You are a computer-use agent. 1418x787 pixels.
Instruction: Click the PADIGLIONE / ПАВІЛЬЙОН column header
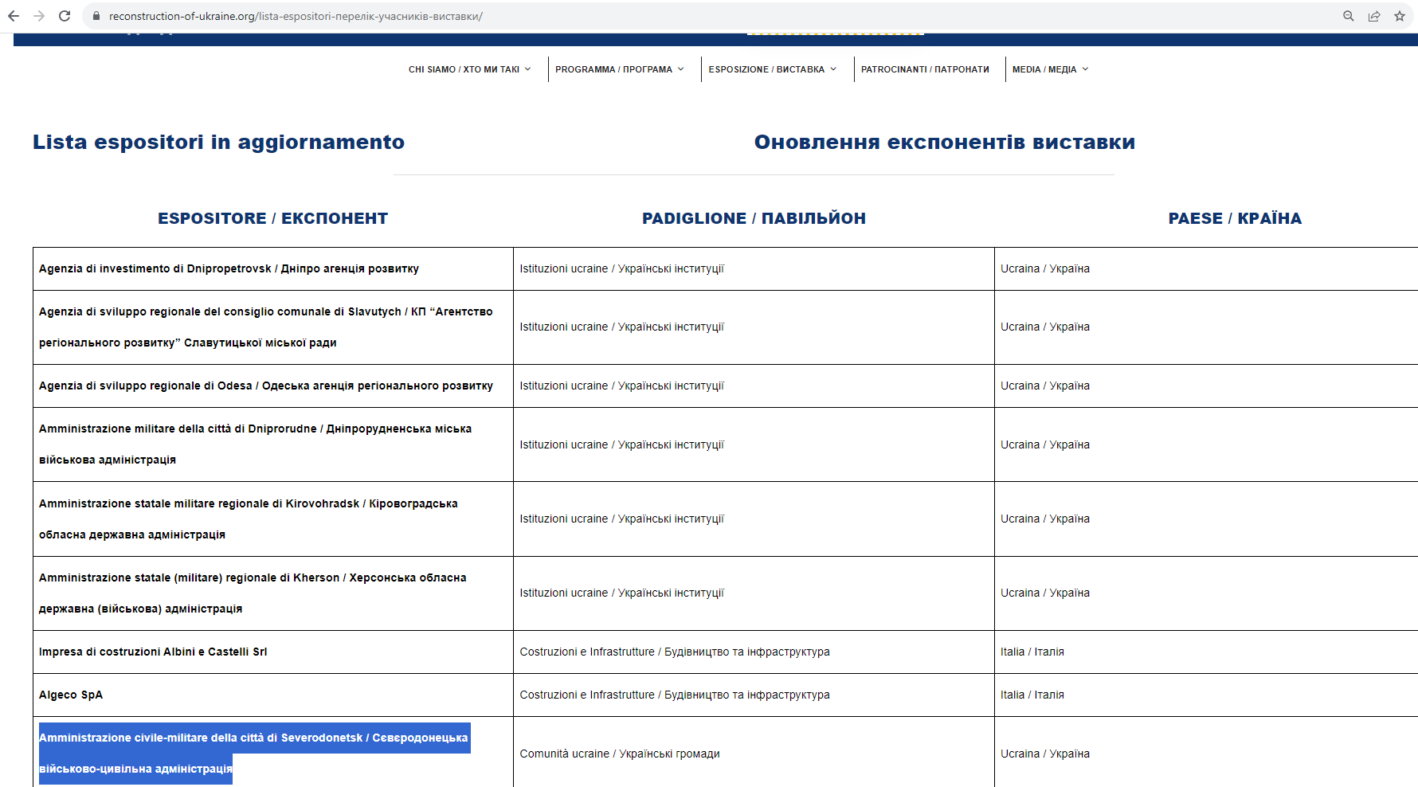754,218
